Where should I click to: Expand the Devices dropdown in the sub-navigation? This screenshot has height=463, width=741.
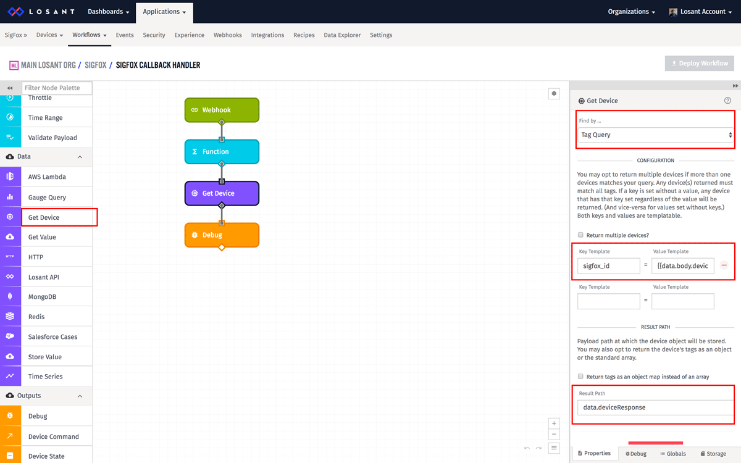click(x=50, y=35)
